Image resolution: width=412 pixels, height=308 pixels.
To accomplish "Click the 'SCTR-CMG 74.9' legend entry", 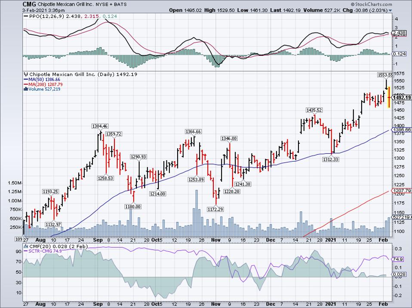I will pos(45,251).
